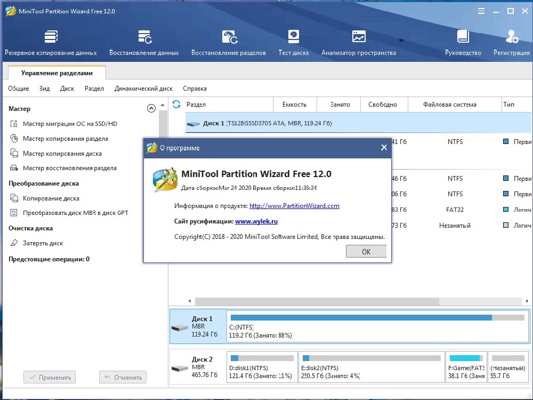This screenshot has height=400, width=533.
Task: Open Анализатор пространства space analyzer
Action: pos(359,43)
